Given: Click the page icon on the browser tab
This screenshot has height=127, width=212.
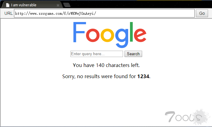Looking at the screenshot, I should [x=8, y=5].
